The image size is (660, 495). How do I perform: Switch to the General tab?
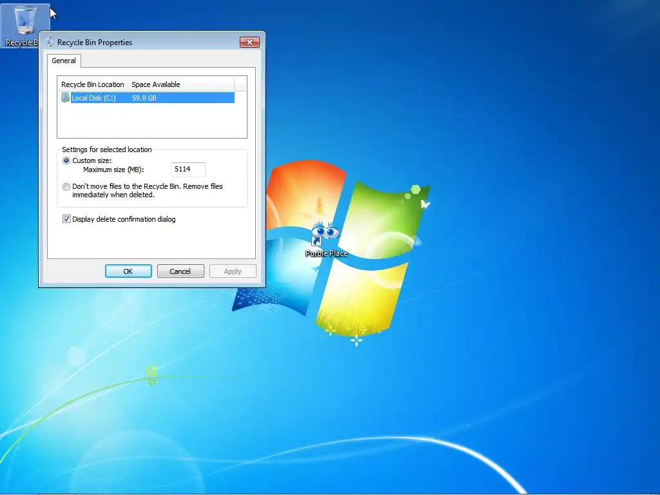tap(64, 61)
